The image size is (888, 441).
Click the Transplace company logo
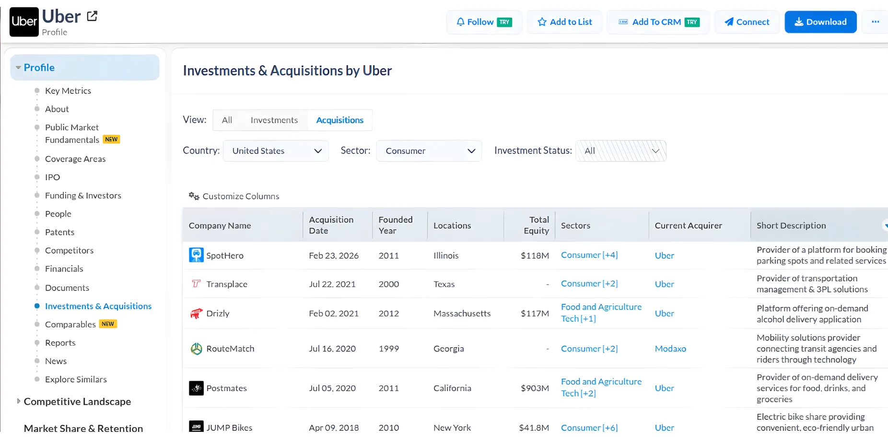tap(196, 284)
